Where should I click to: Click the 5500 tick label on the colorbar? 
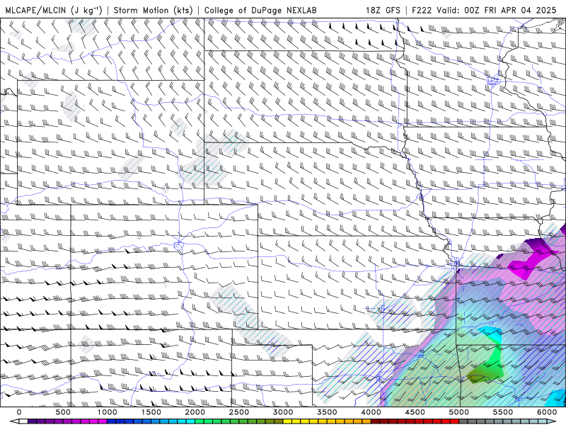[x=503, y=412]
